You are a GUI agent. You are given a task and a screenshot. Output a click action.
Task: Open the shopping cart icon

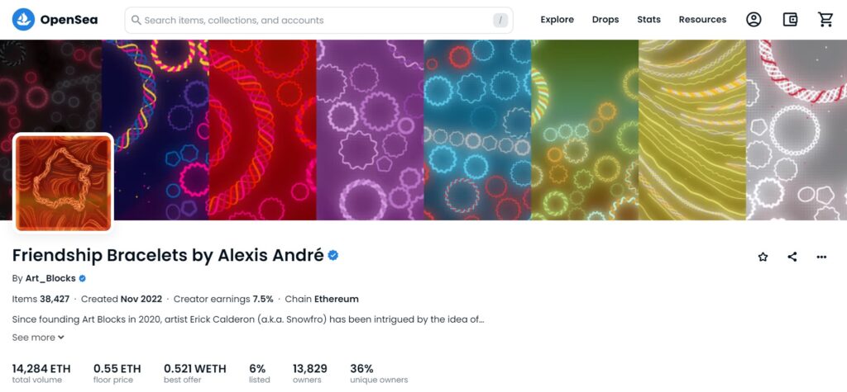pos(825,20)
